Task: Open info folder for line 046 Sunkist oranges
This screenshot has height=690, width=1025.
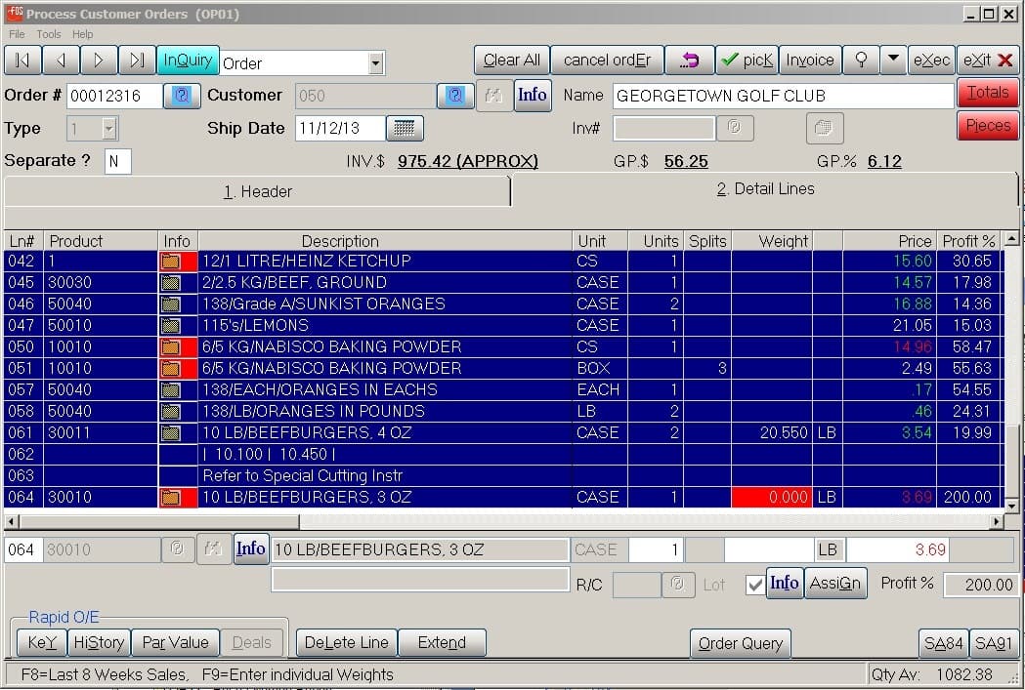Action: (x=171, y=304)
